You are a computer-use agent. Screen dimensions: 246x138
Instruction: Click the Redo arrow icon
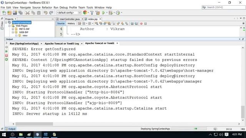point(51,13)
